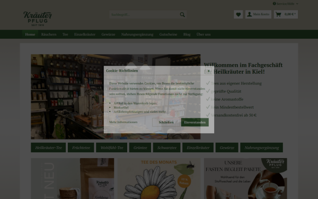
Task: Accept cookies with Einverstanden button
Action: point(195,122)
